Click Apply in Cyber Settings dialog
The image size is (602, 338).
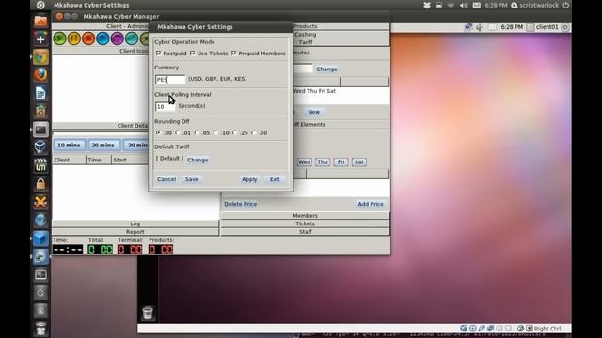click(x=249, y=179)
